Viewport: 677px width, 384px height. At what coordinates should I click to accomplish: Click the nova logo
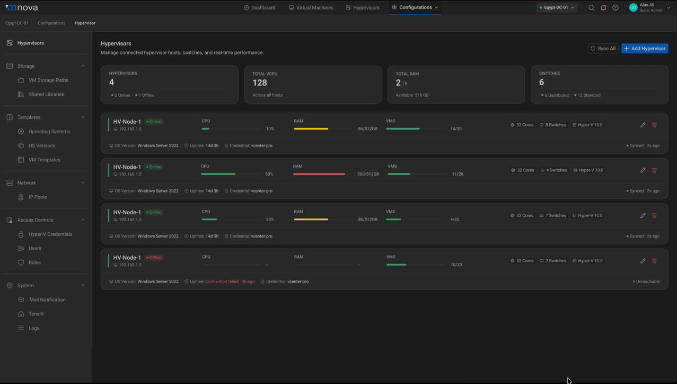tap(22, 7)
